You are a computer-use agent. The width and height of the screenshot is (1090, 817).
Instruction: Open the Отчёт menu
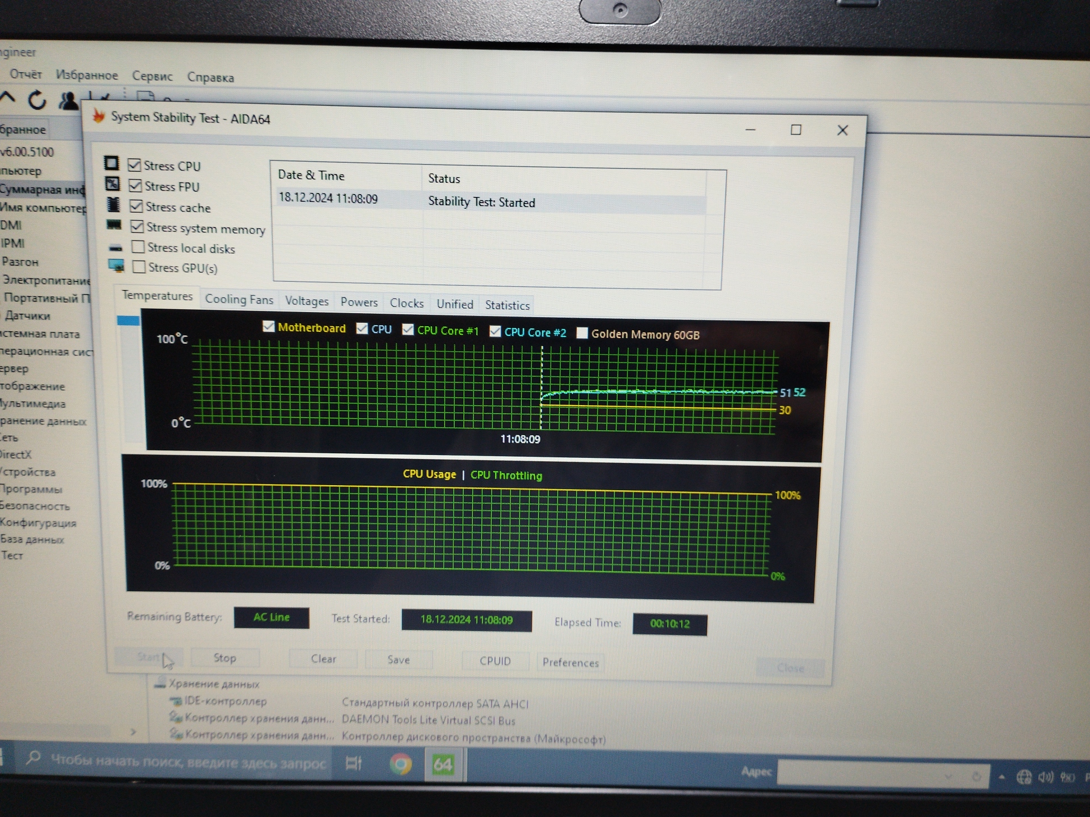[26, 74]
